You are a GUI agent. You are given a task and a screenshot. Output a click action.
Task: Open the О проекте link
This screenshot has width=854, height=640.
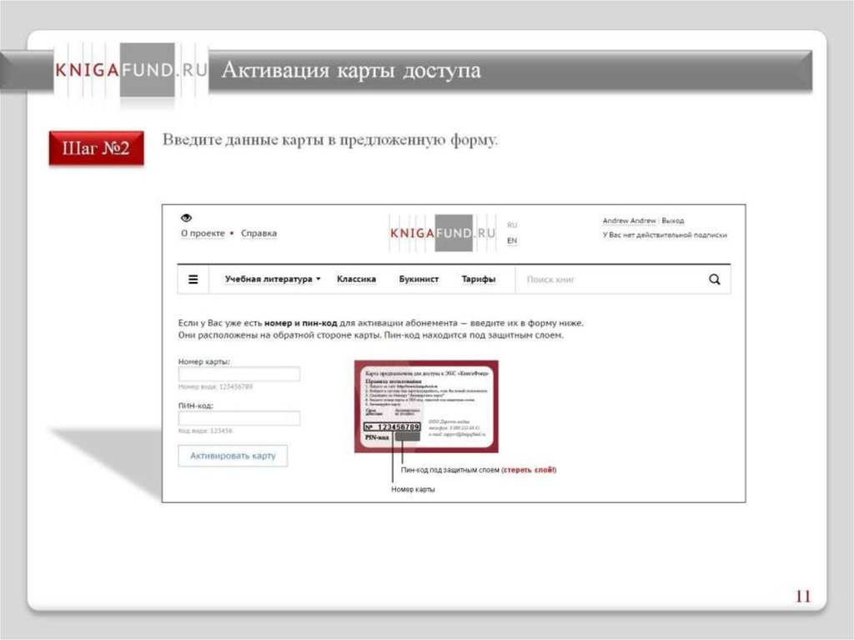click(203, 234)
